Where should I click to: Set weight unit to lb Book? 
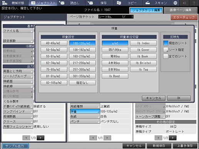coord(144,56)
